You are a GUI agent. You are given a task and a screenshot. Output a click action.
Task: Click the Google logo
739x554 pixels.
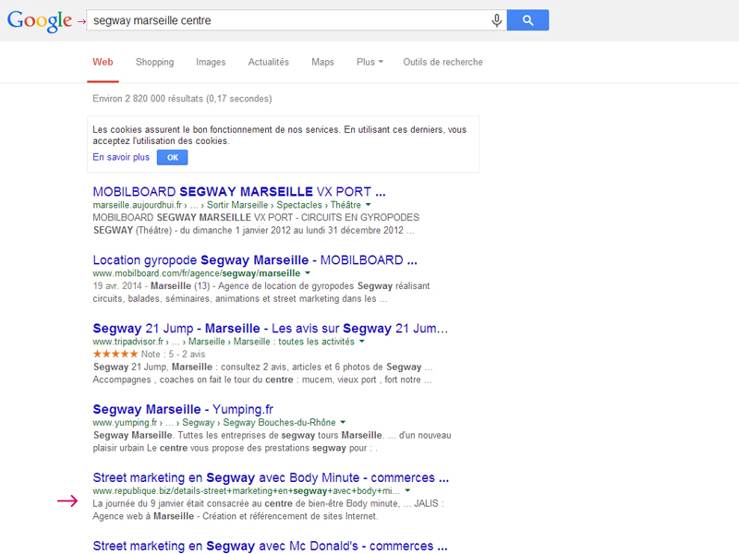coord(39,20)
